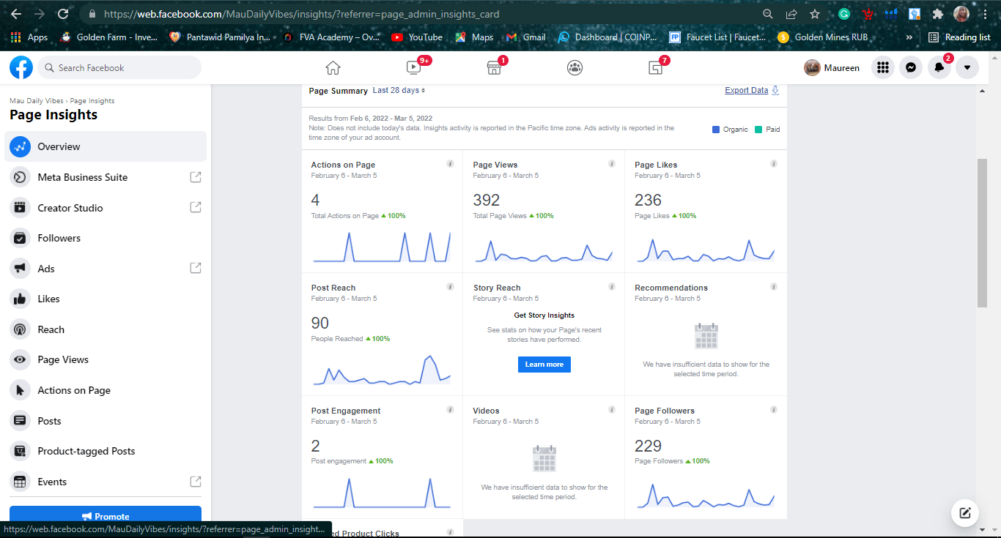Click the info icon on Post Reach card
Image resolution: width=1001 pixels, height=538 pixels.
coord(450,287)
